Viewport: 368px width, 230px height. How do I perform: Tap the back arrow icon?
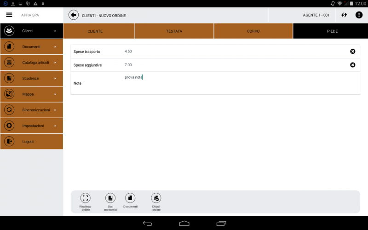coord(74,15)
